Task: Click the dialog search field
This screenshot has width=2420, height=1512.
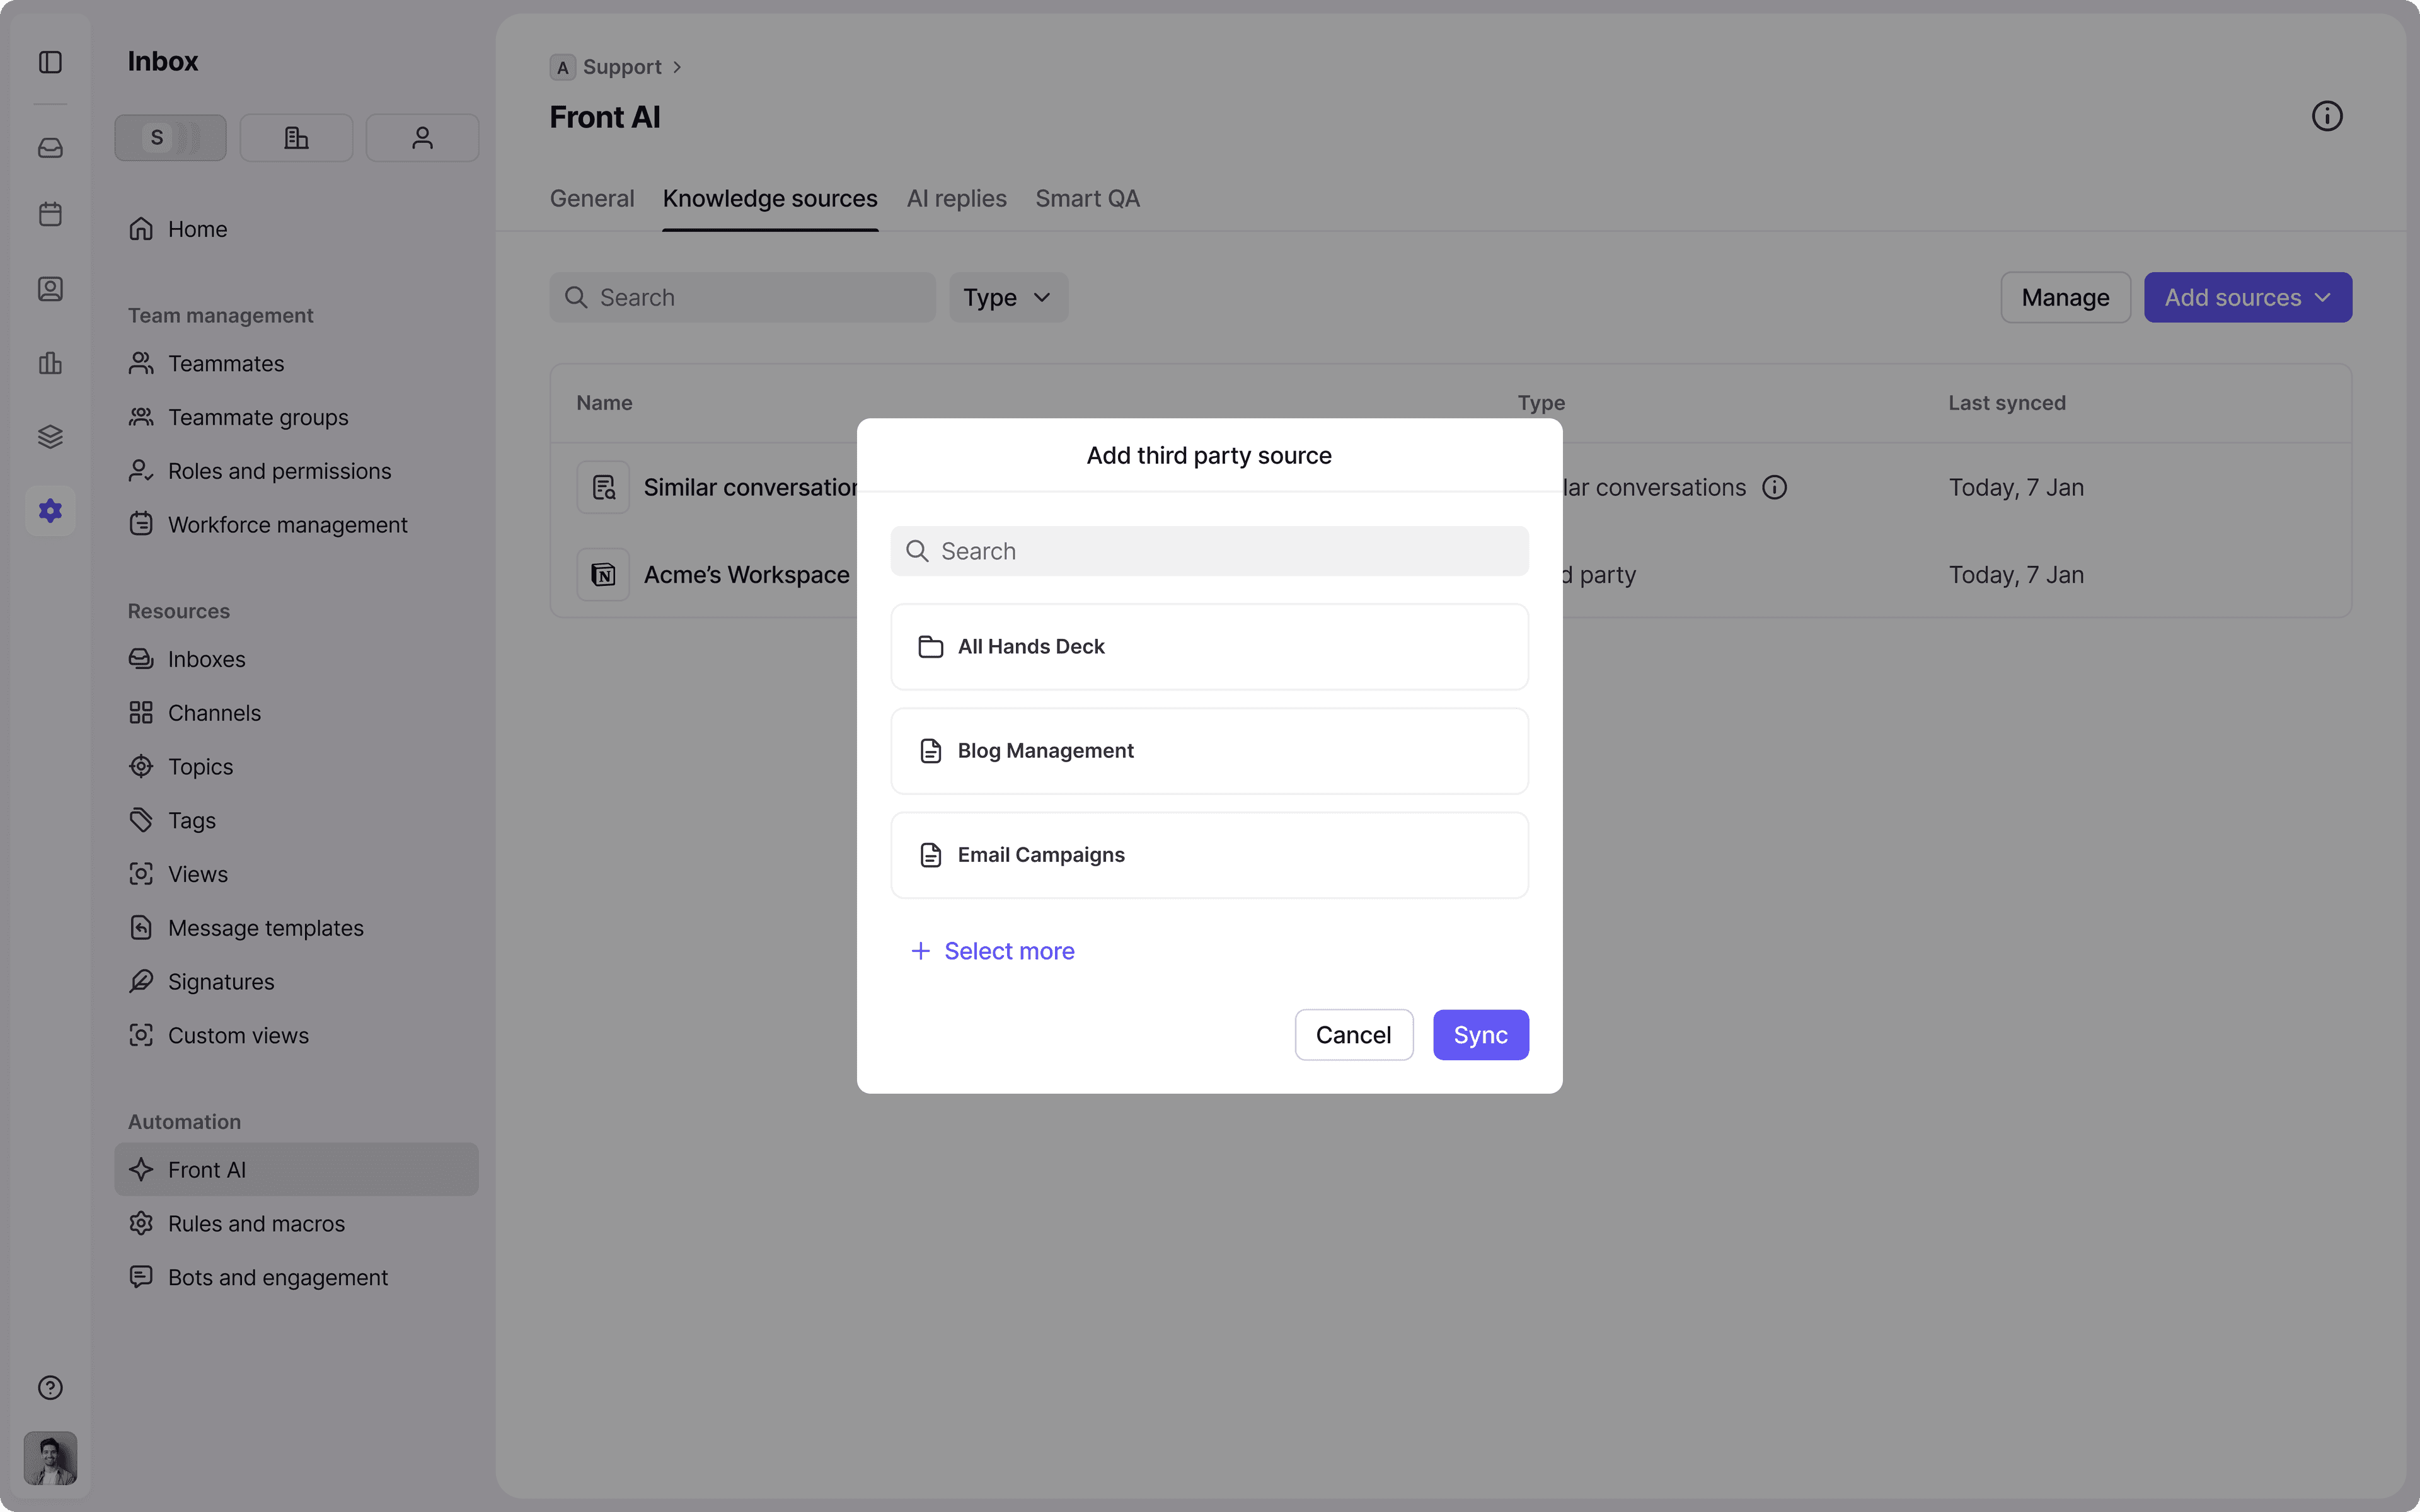Action: click(1208, 550)
